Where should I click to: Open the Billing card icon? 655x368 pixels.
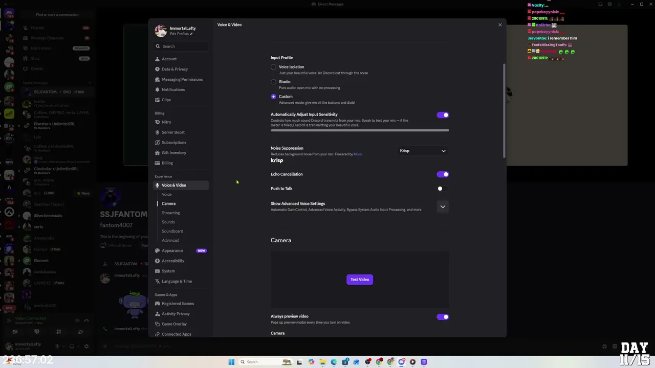click(x=158, y=163)
